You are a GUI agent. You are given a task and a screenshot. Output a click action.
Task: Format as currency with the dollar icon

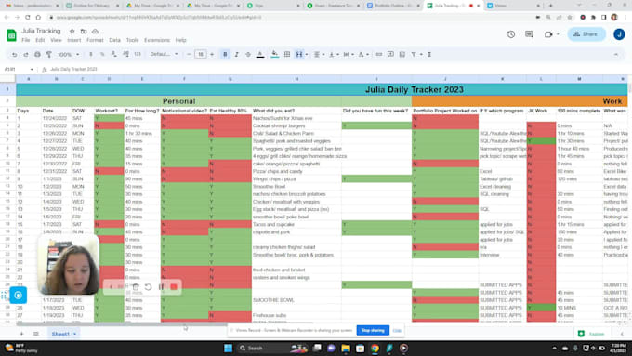[91, 55]
